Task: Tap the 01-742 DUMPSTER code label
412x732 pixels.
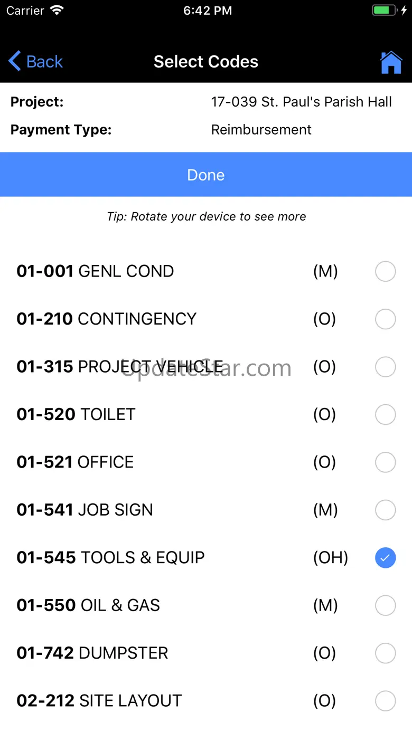Action: (92, 653)
